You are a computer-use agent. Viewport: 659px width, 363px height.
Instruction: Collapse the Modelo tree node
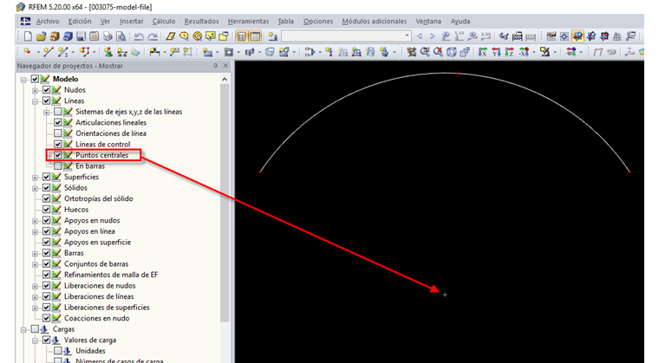click(x=23, y=80)
